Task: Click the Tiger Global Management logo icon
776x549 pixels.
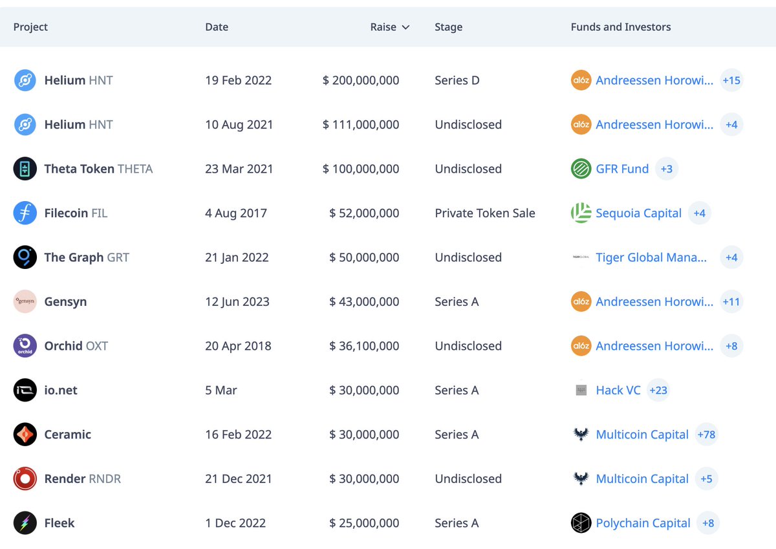Action: [x=581, y=257]
